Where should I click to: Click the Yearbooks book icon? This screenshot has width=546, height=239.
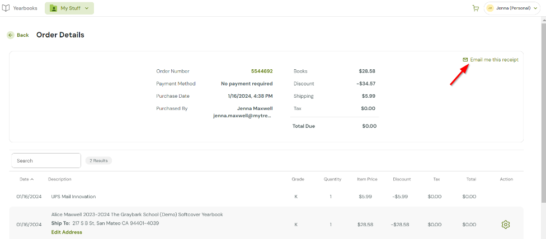[6, 8]
